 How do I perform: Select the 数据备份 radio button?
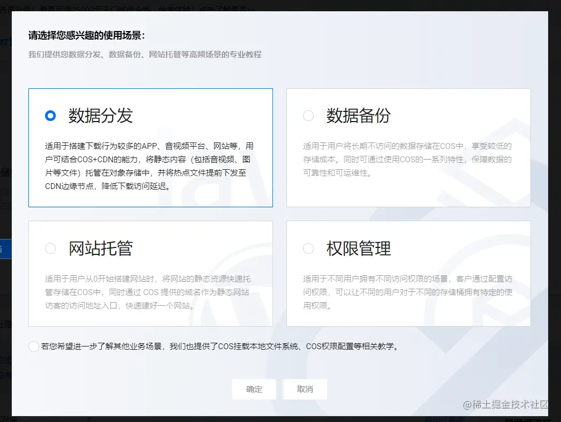(x=308, y=116)
